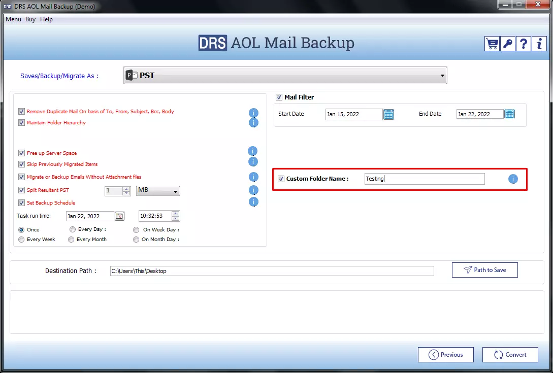The image size is (553, 373).
Task: Show info for Set Backup Schedule
Action: pyautogui.click(x=253, y=202)
